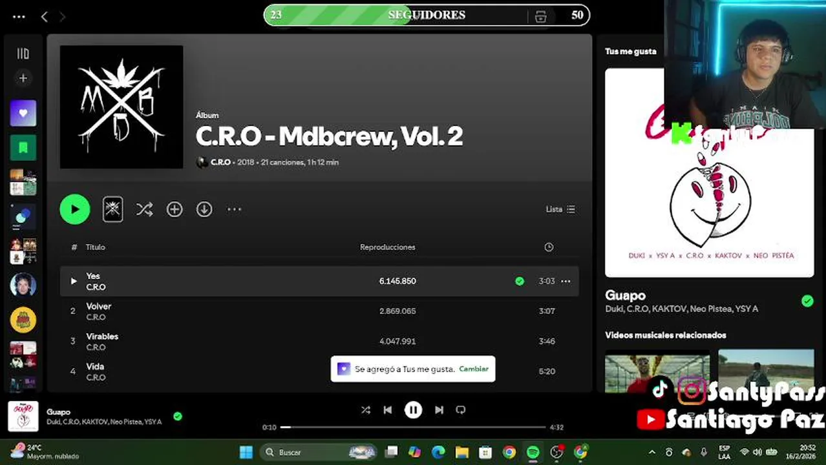826x465 pixels.
Task: Seek on the song progress bar
Action: tap(413, 427)
